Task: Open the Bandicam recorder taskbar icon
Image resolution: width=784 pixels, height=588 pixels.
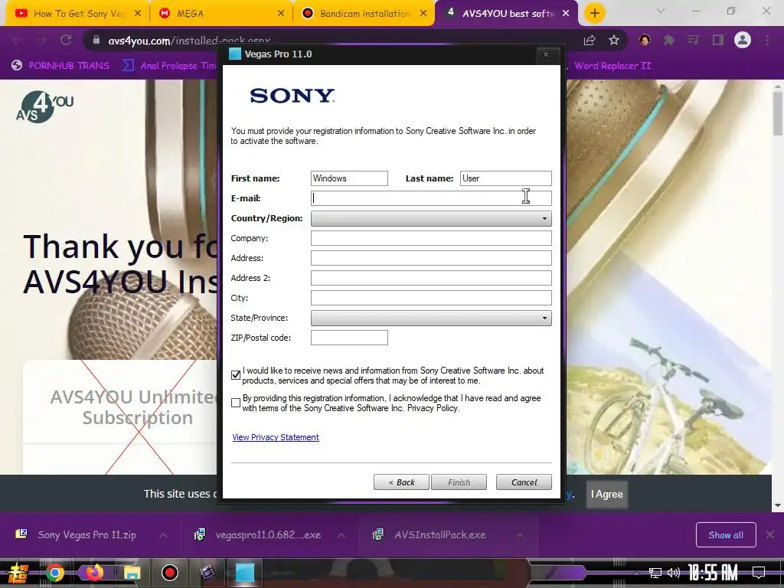Action: coord(169,573)
